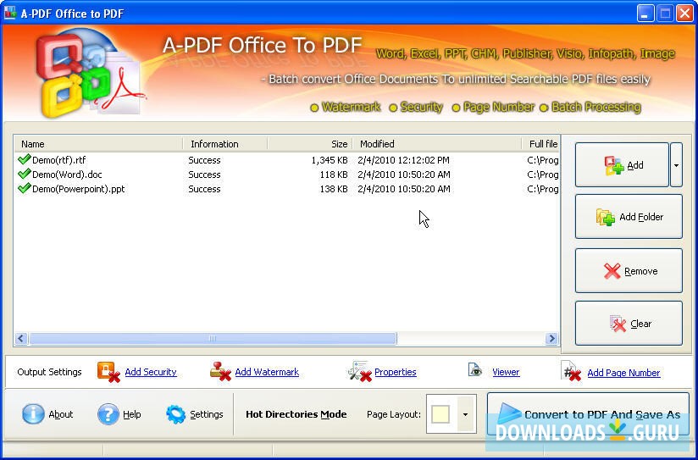Open the dropdown arrow beside Add
Image resolution: width=698 pixels, height=460 pixels.
(676, 165)
